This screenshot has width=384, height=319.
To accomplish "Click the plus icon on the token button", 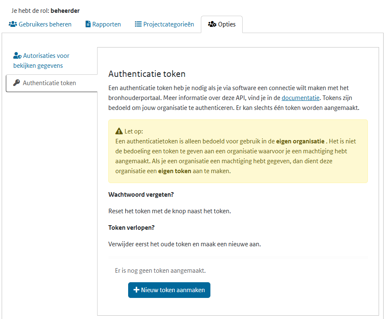I will [136, 290].
